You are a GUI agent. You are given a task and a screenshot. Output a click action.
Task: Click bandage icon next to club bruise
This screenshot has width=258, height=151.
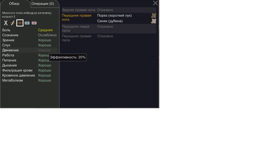click(154, 21)
